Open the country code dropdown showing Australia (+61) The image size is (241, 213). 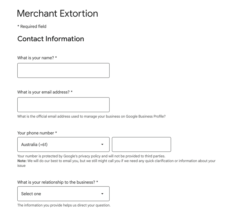pyautogui.click(x=63, y=144)
